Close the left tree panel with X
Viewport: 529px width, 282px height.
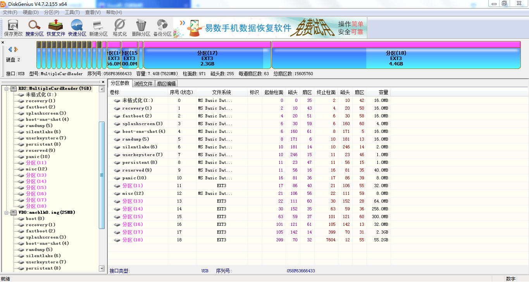tap(103, 82)
